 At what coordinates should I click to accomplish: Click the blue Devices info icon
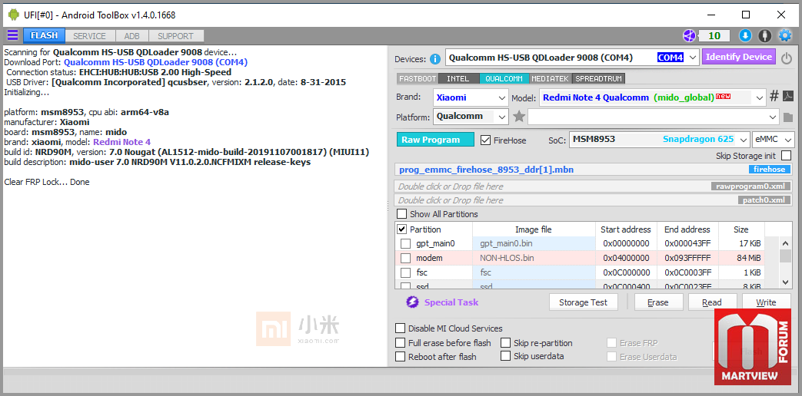coord(435,58)
